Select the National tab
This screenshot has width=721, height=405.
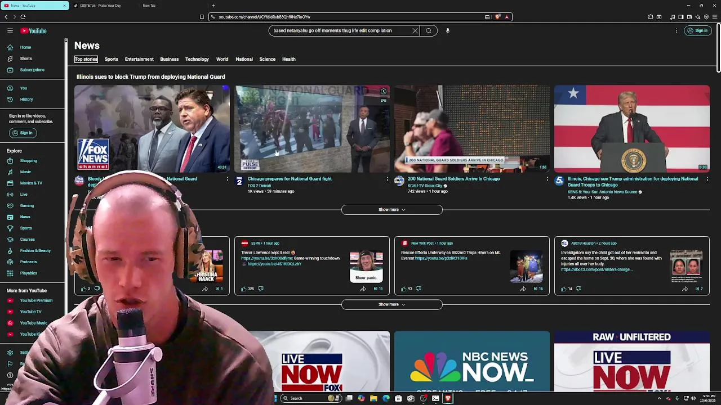pos(244,59)
